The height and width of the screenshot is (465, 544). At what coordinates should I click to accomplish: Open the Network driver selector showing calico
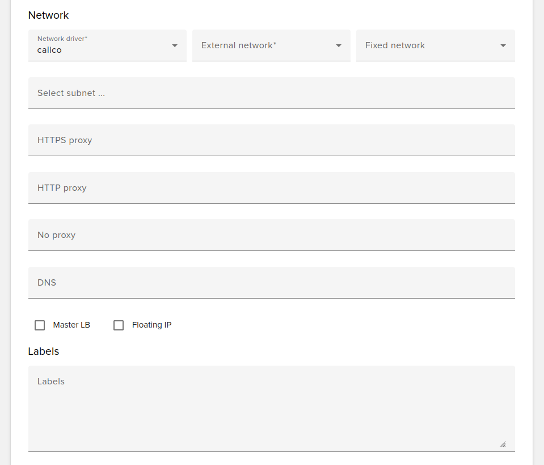pyautogui.click(x=108, y=45)
